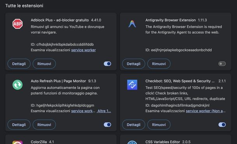Disable the Adblock Plus extension toggle
This screenshot has width=237, height=144.
108,64
